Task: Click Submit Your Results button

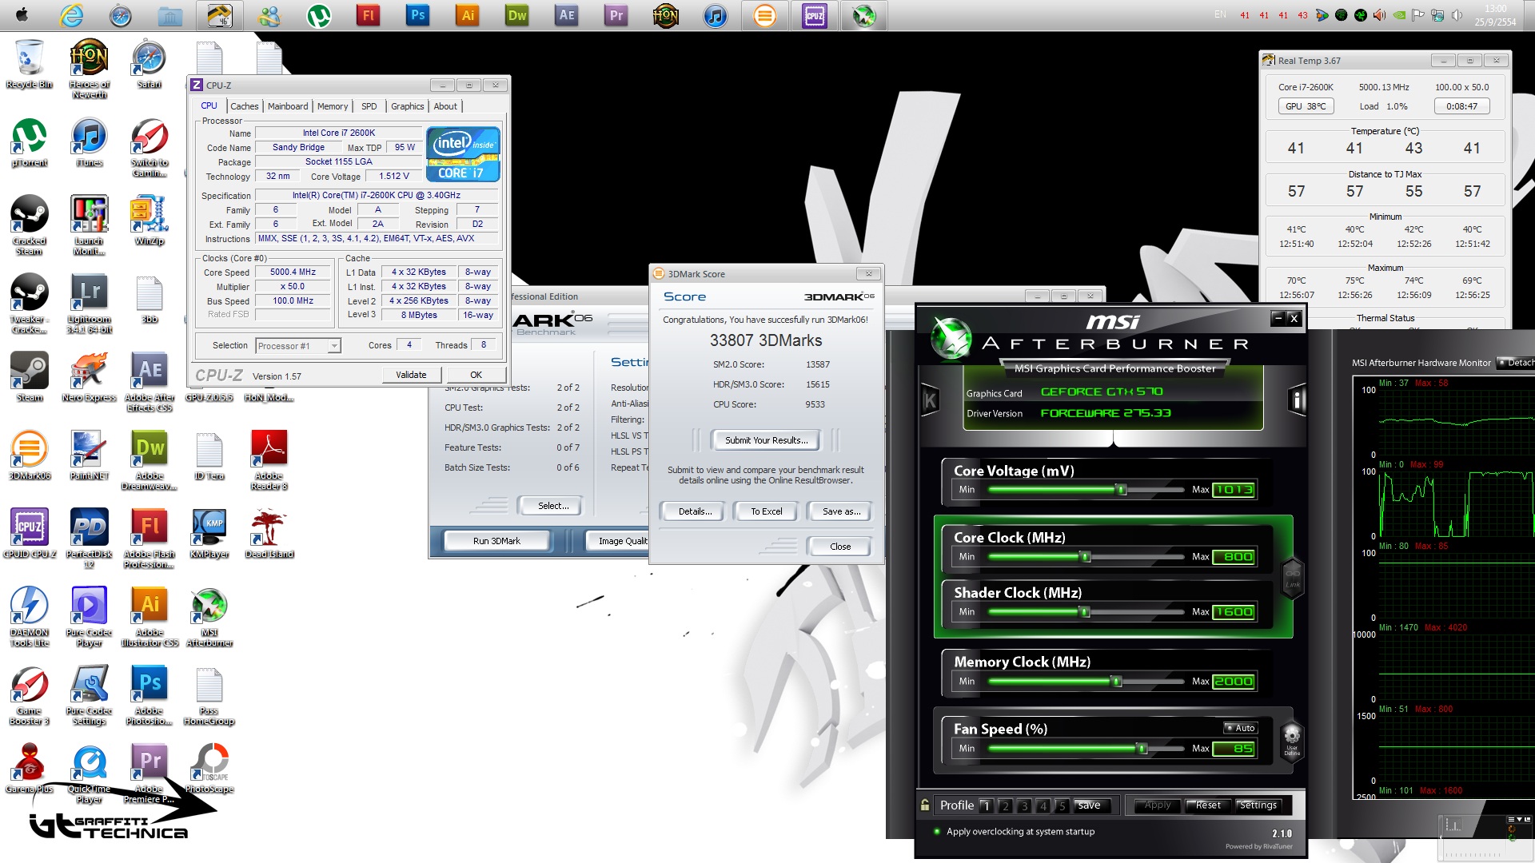Action: coord(766,440)
